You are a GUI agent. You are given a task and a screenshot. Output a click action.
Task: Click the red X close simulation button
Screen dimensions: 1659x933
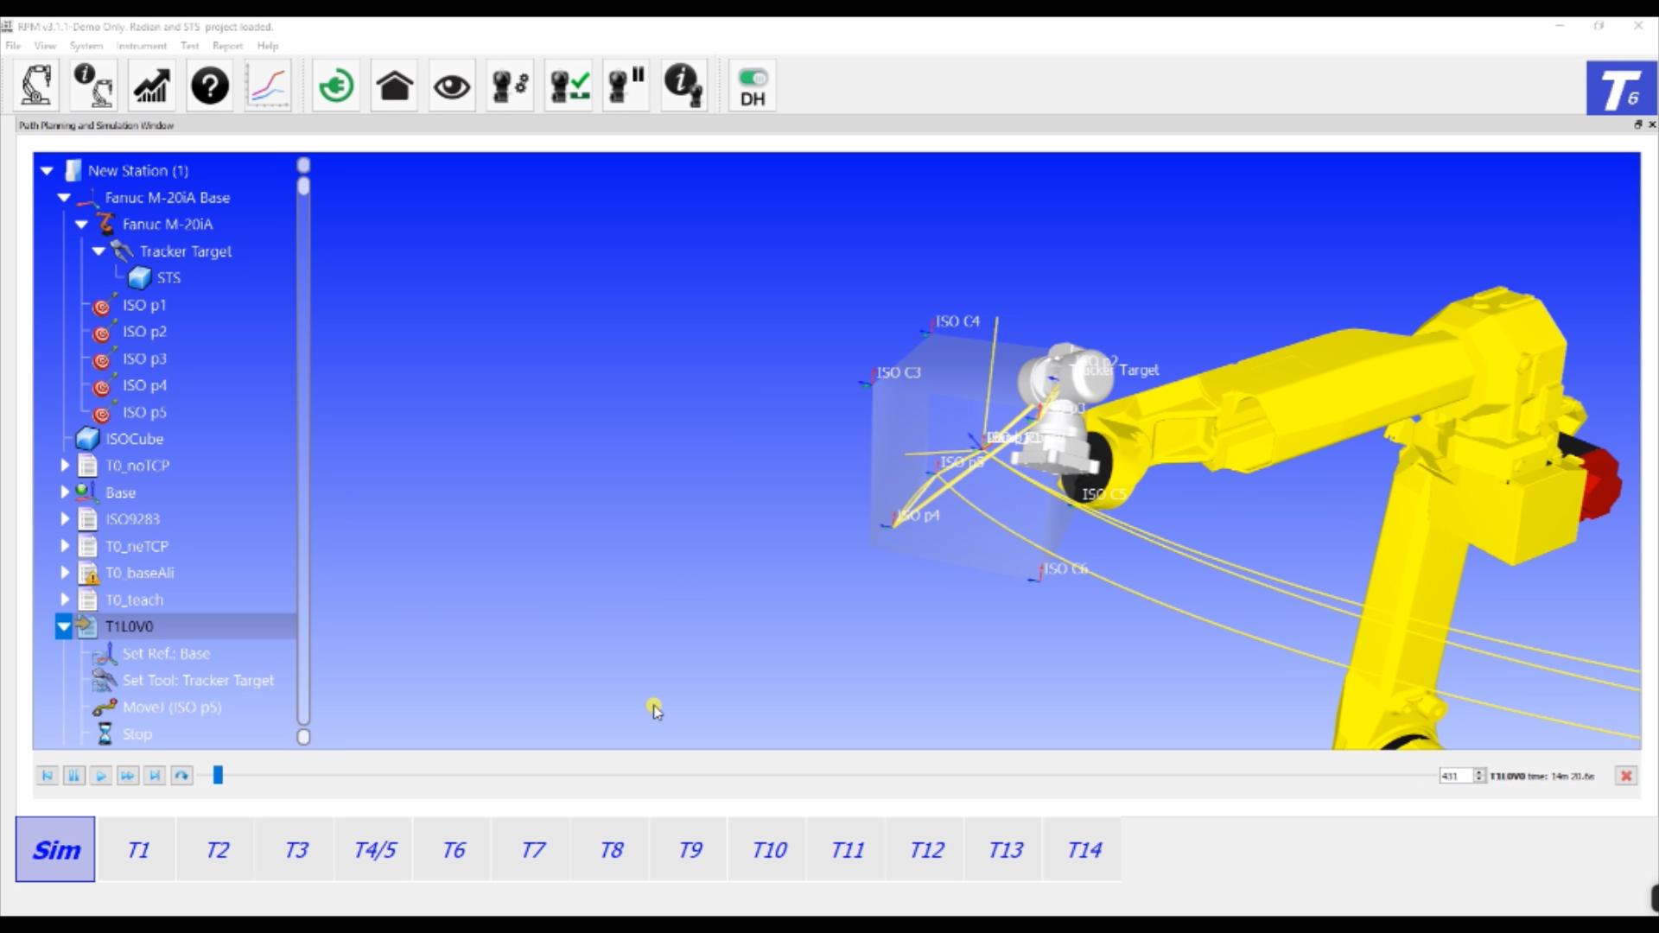[x=1626, y=776]
